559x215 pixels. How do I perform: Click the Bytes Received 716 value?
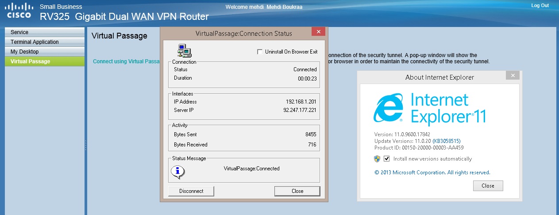[x=312, y=145]
